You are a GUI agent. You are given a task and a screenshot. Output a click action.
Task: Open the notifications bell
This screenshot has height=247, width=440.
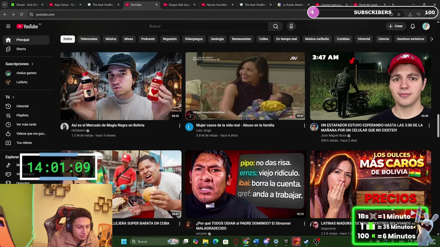(x=413, y=26)
